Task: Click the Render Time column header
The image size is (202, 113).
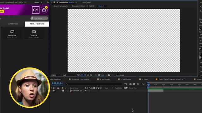Action: [x=133, y=88]
